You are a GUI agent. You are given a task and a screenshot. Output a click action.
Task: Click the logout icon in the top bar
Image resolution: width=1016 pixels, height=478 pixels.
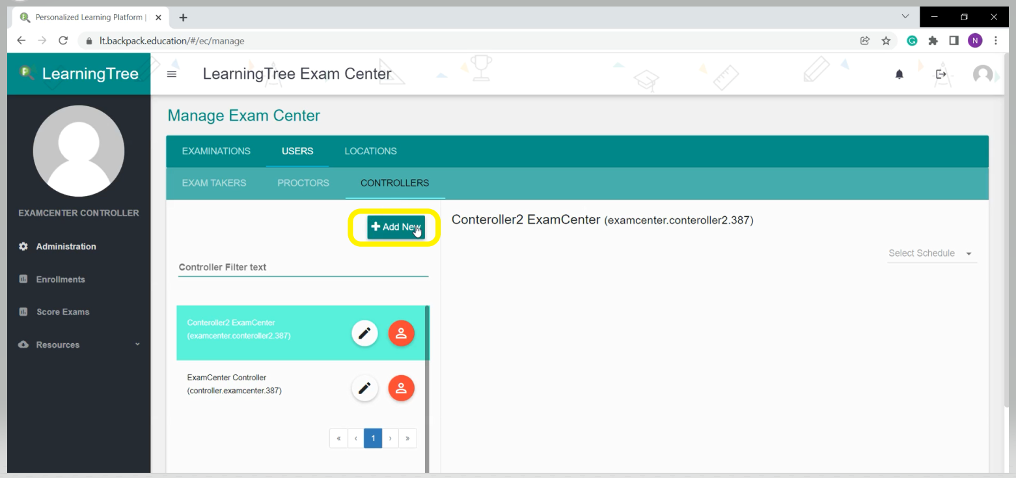[x=941, y=74]
